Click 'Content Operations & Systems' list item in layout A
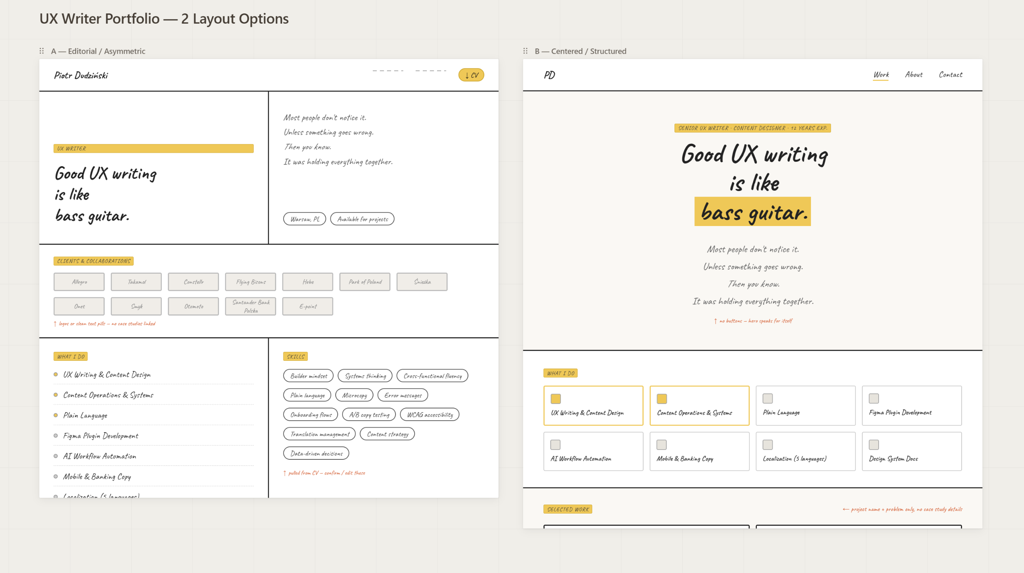The width and height of the screenshot is (1024, 573). click(x=154, y=395)
